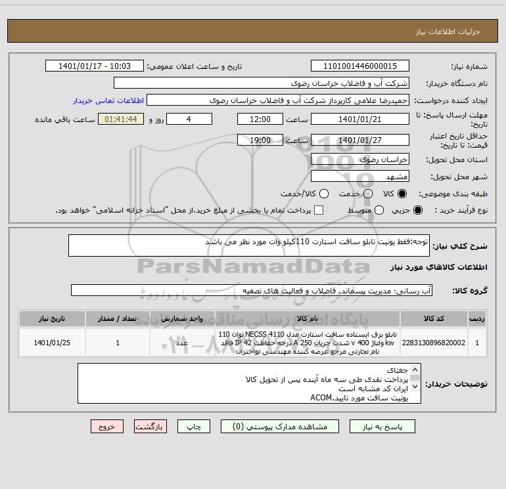Click مشاهده مدارک پیوستی (0) button
Viewport: 506px width, 489px height.
coord(280,427)
